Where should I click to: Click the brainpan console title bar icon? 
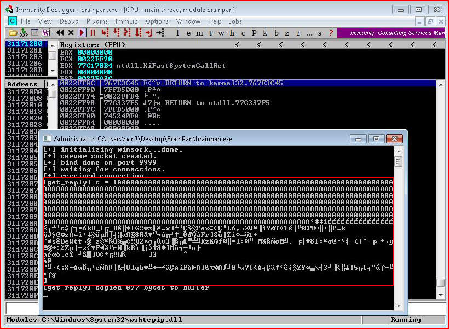(x=47, y=139)
